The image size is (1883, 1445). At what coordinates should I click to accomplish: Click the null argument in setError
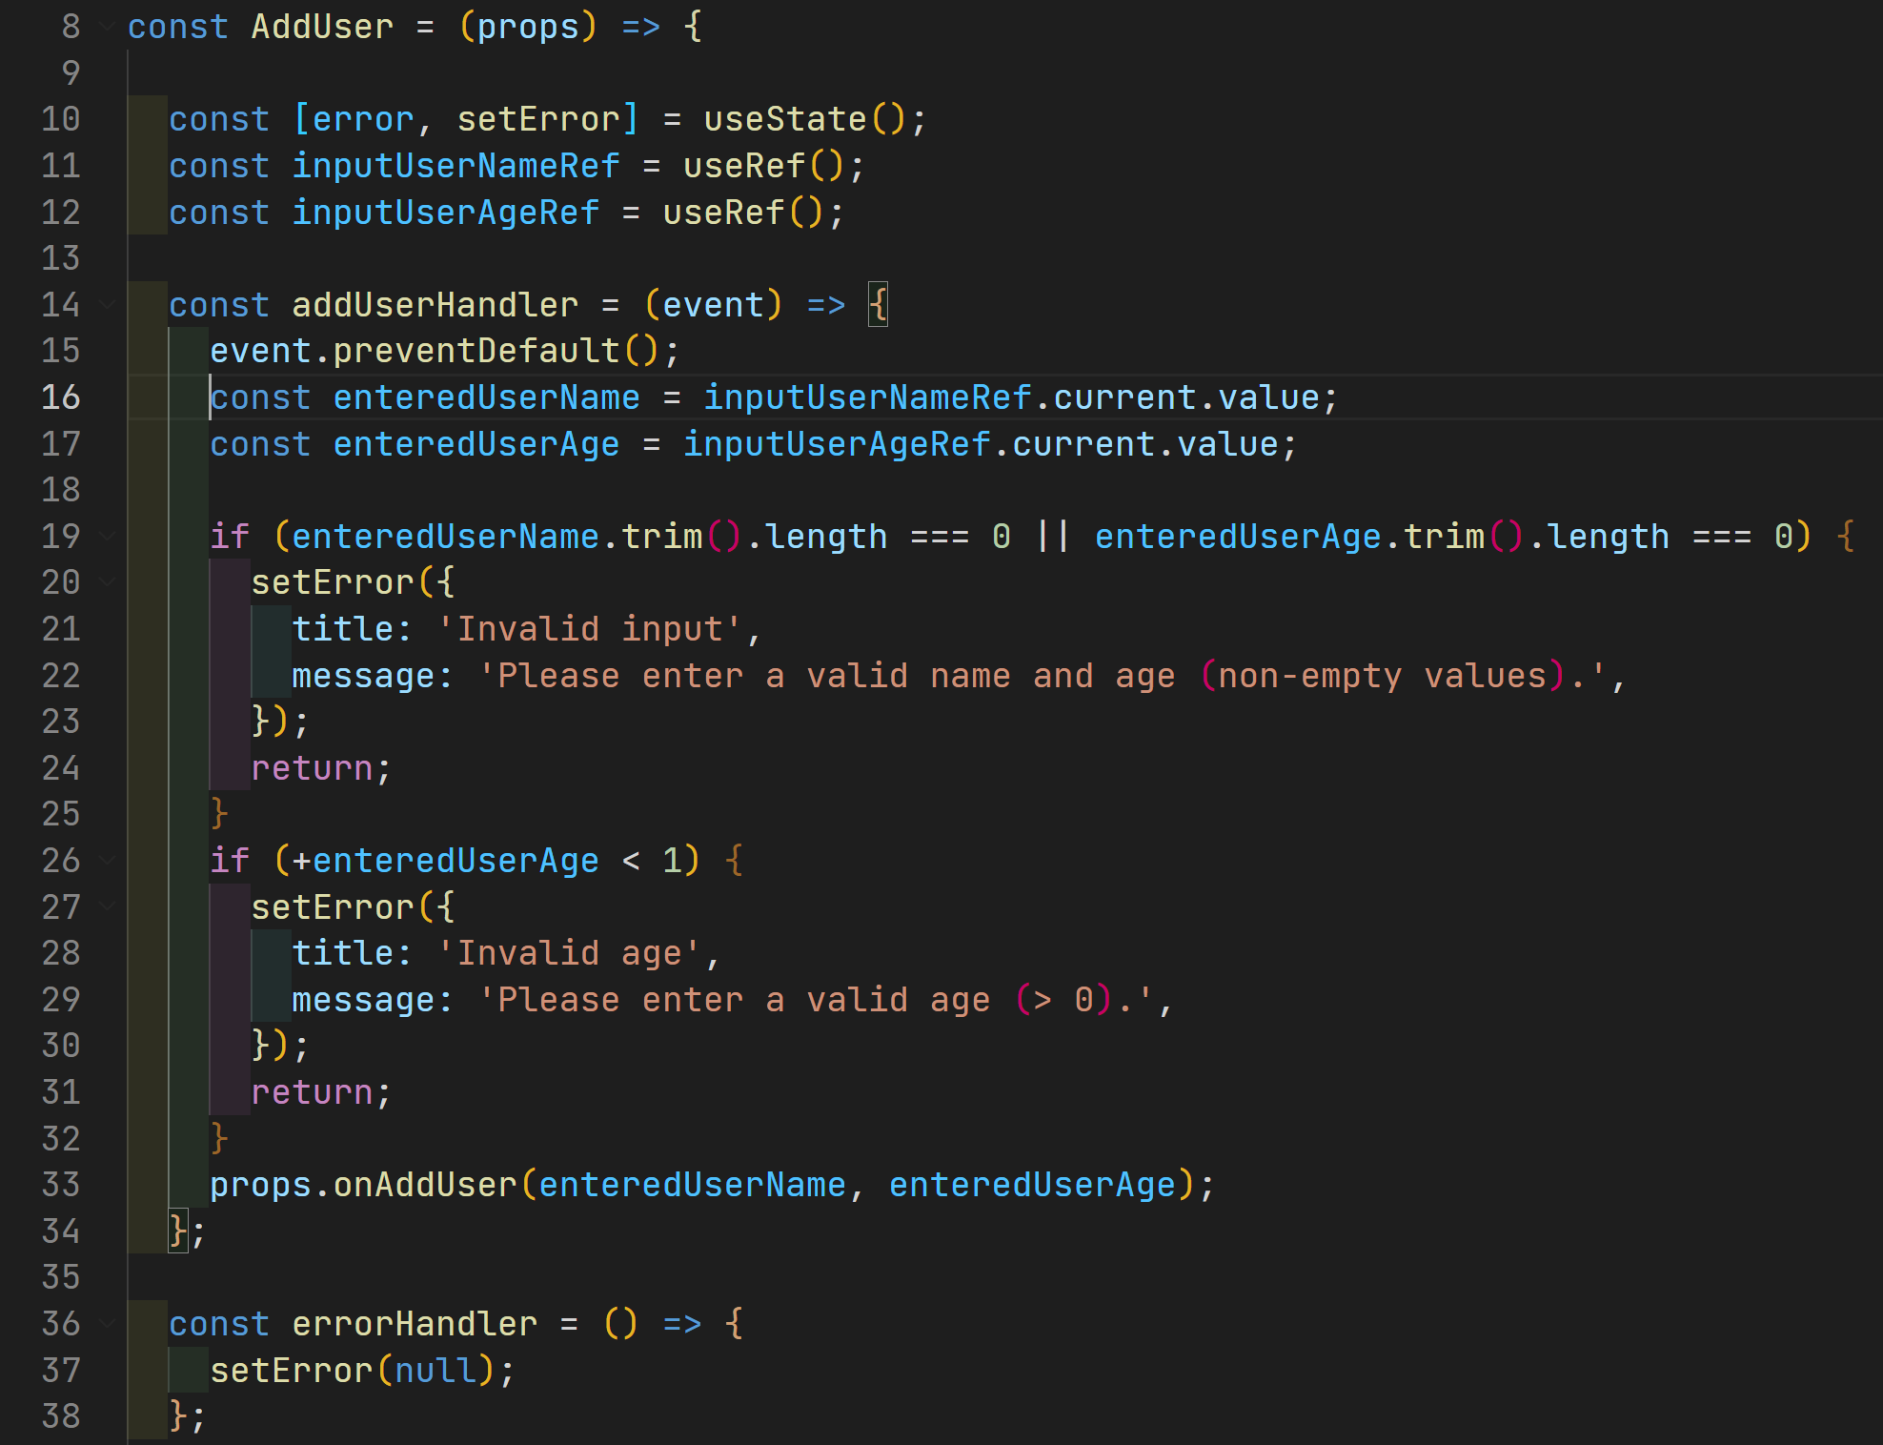coord(435,1371)
